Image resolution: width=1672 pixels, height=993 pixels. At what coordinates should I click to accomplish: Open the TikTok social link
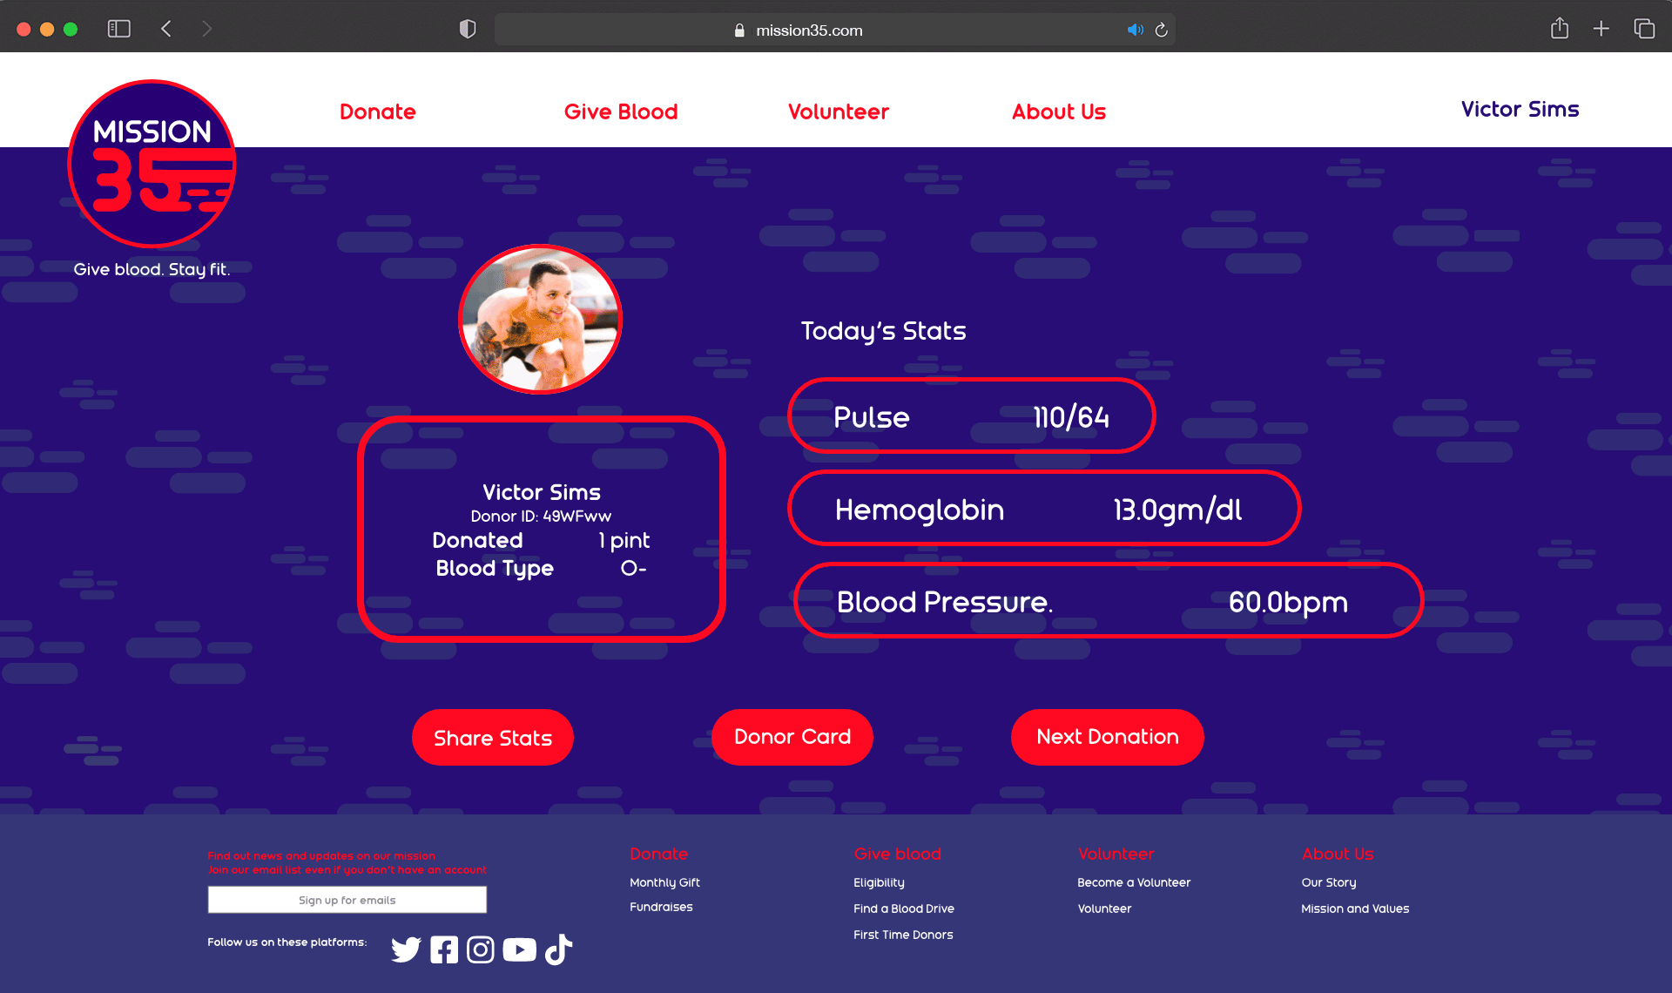558,949
